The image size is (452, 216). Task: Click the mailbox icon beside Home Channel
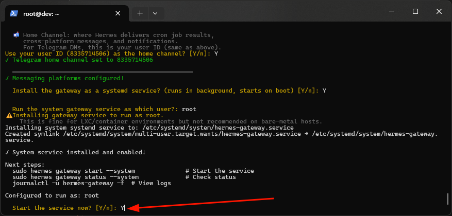tap(16, 35)
